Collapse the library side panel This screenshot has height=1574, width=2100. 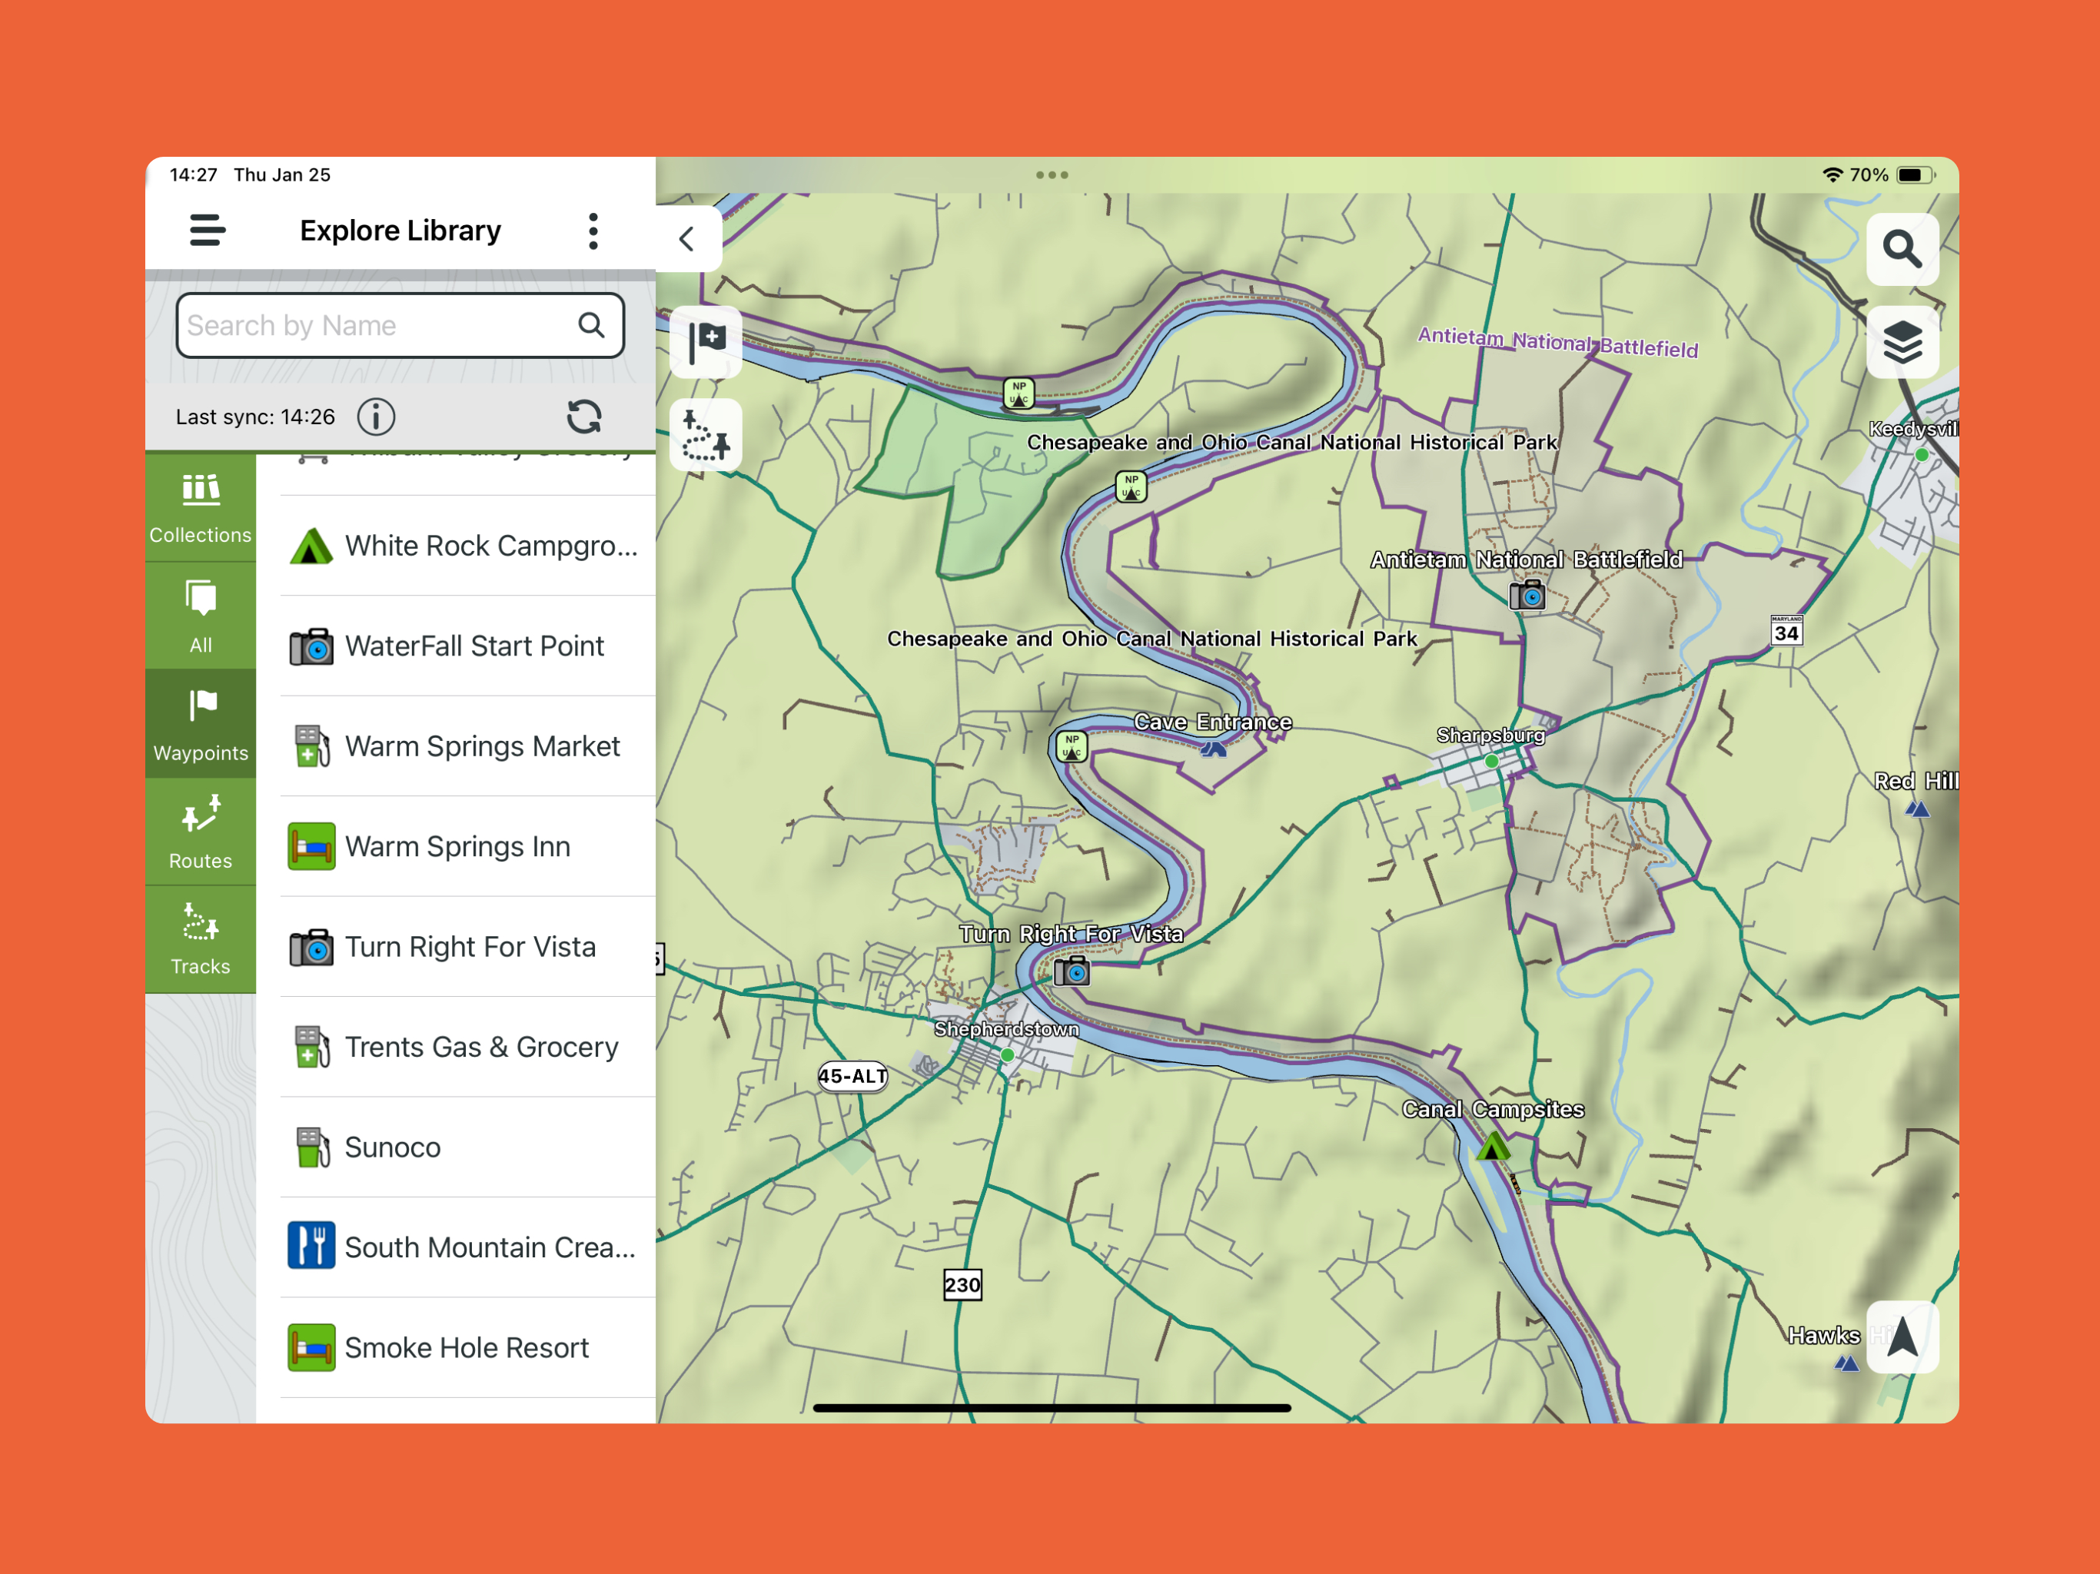pyautogui.click(x=687, y=239)
